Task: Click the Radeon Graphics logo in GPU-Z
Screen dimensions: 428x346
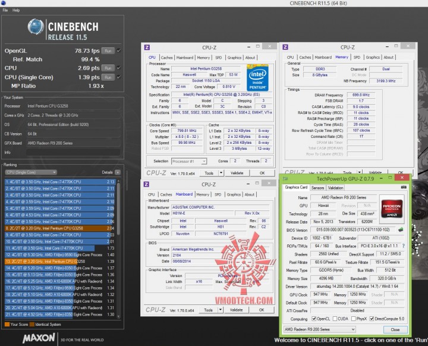Action: (392, 207)
